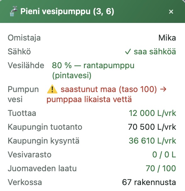This screenshot has width=185, height=191.
Task: Click the Omistaja row label
Action: 24,38
